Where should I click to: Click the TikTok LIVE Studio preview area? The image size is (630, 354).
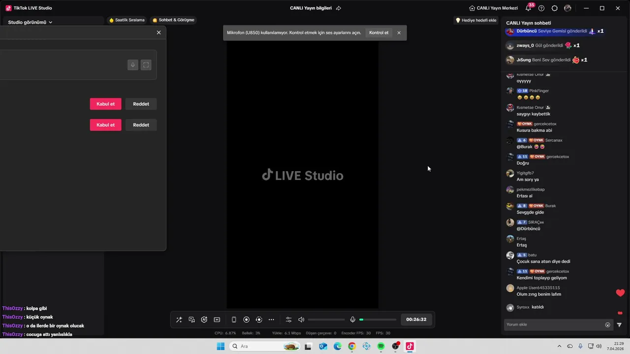coord(302,175)
